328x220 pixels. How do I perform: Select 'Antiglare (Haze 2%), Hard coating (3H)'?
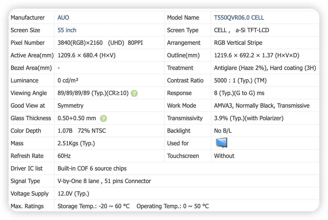(265, 68)
